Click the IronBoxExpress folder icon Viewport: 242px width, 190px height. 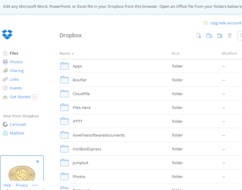64,149
